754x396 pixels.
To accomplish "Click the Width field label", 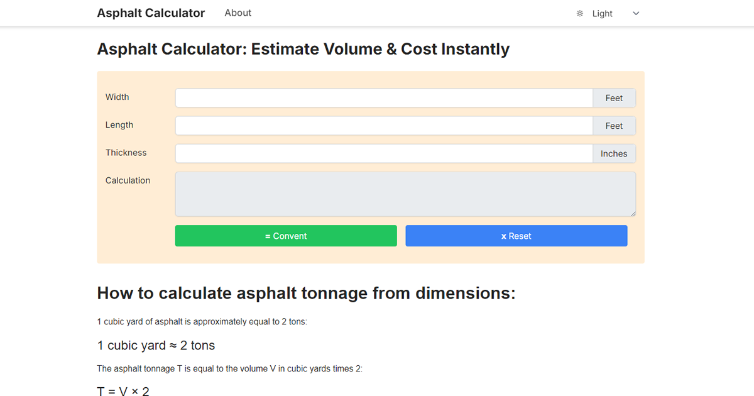I will point(117,97).
